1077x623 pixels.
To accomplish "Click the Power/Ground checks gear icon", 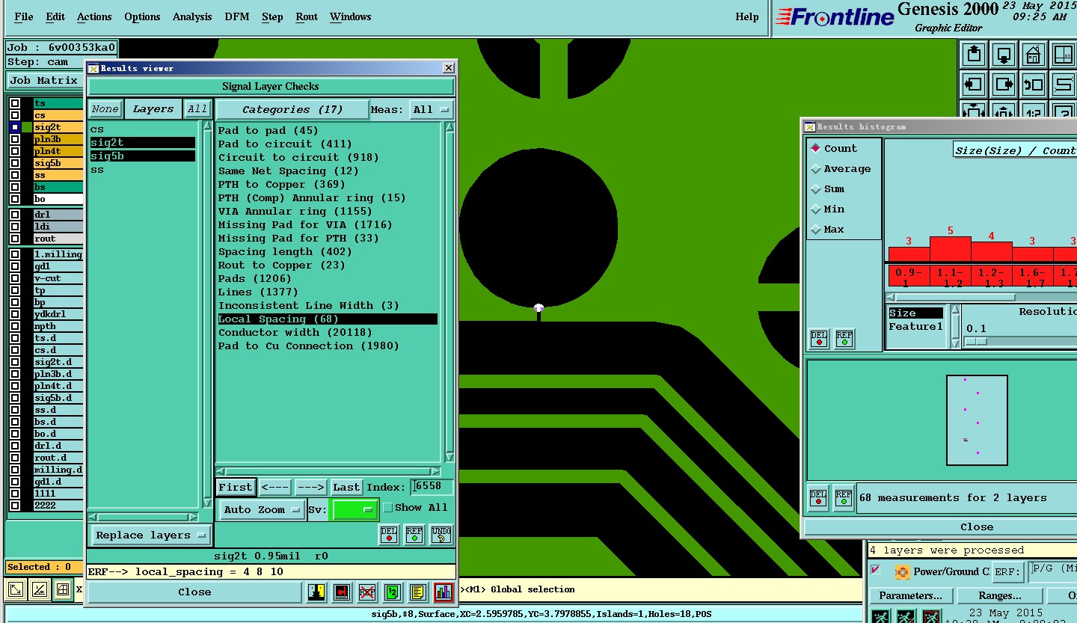I will (902, 572).
